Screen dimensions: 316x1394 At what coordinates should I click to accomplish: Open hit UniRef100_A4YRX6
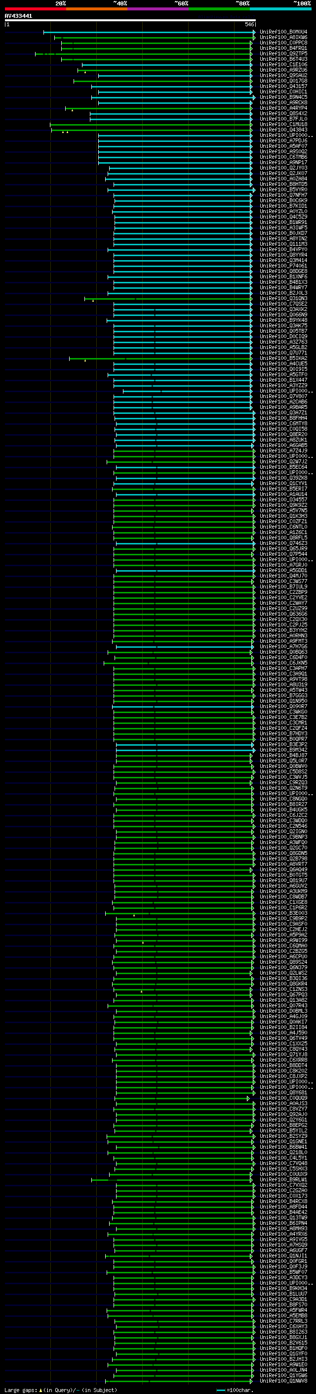pos(283,1234)
